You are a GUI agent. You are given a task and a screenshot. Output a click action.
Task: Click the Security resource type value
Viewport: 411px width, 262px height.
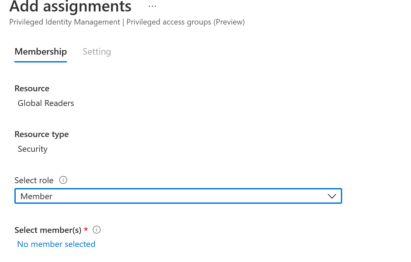(x=32, y=149)
